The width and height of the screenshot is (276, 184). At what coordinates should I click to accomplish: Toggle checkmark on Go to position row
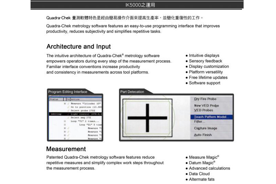(x=68, y=107)
